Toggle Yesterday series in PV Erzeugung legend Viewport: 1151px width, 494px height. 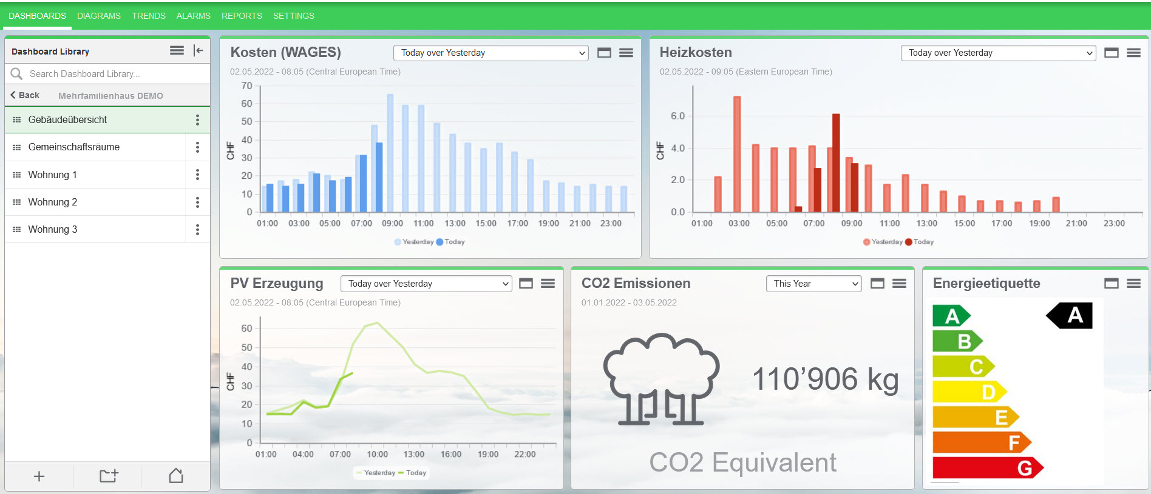[375, 473]
